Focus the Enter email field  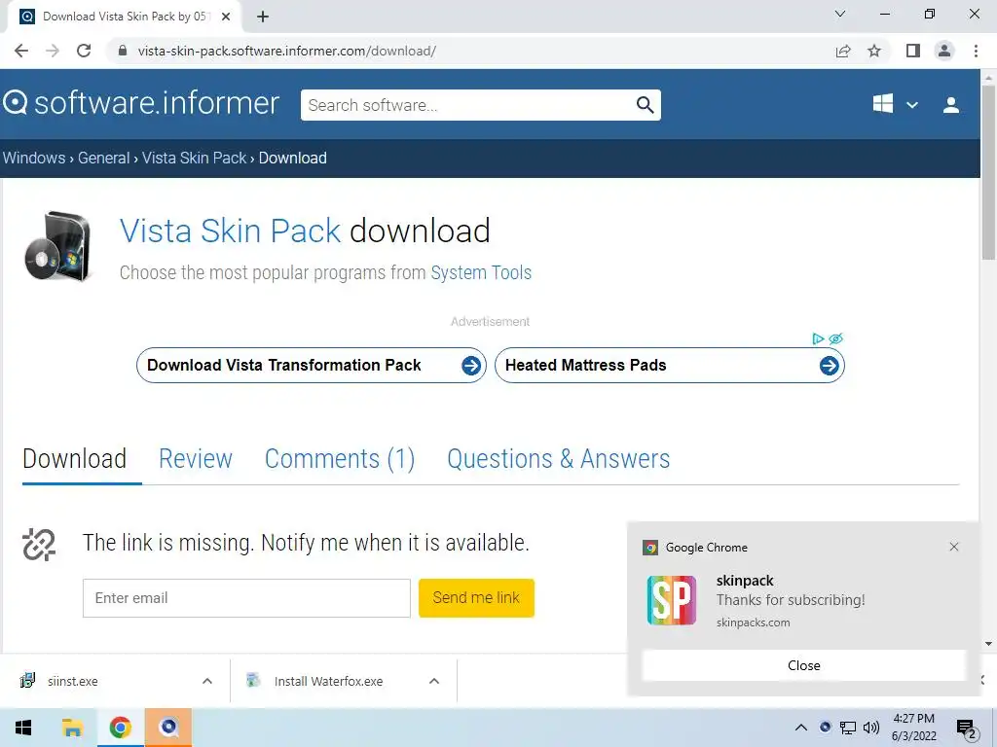(246, 598)
